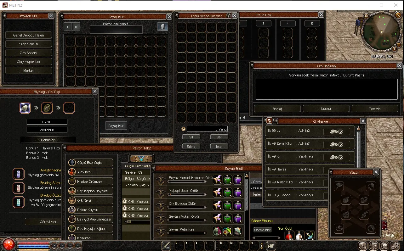
Task: Toggle reward checkbox for İlk 99 Lv
Action: (x=337, y=131)
